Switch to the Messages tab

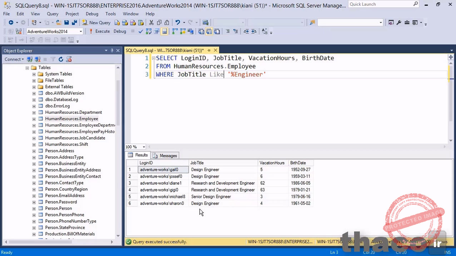(x=165, y=155)
